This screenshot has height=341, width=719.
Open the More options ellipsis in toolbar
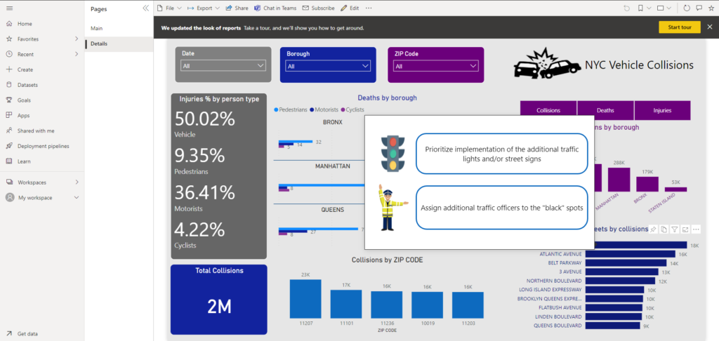pos(369,8)
